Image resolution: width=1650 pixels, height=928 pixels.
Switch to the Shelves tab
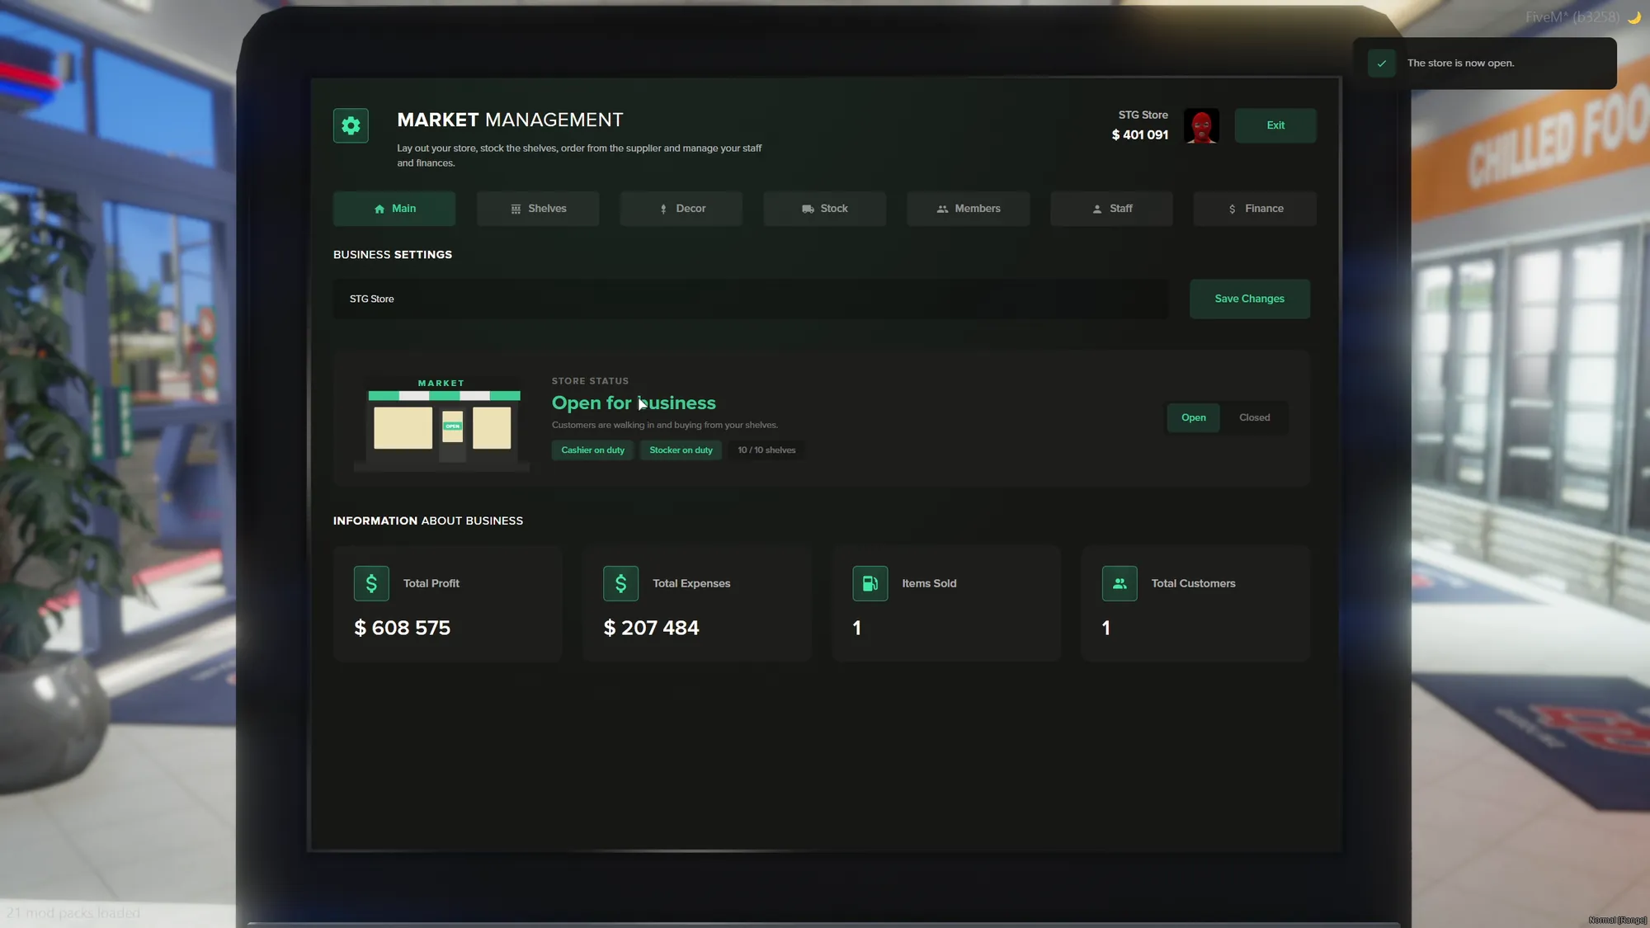click(538, 209)
